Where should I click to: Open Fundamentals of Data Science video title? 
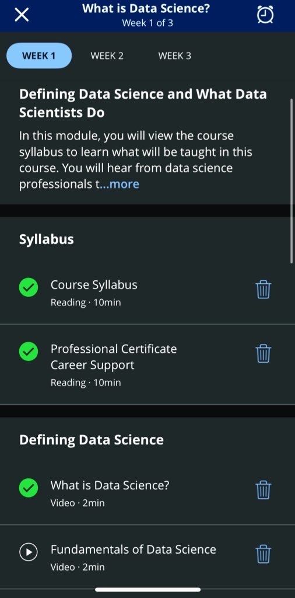134,550
